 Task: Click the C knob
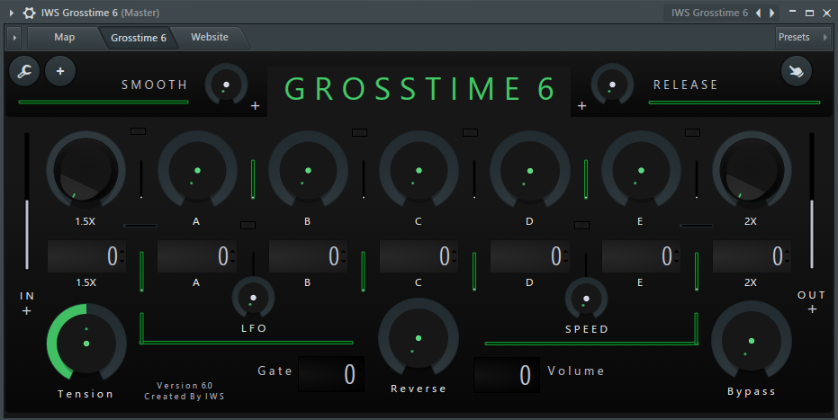(419, 171)
